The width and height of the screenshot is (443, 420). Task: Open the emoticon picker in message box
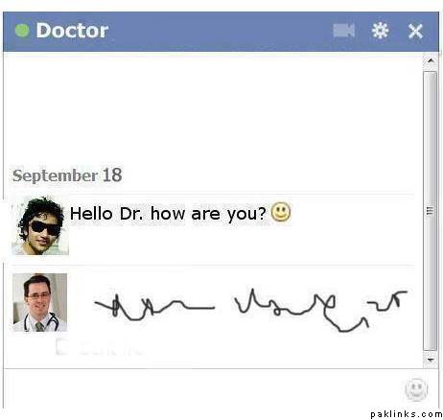[416, 389]
